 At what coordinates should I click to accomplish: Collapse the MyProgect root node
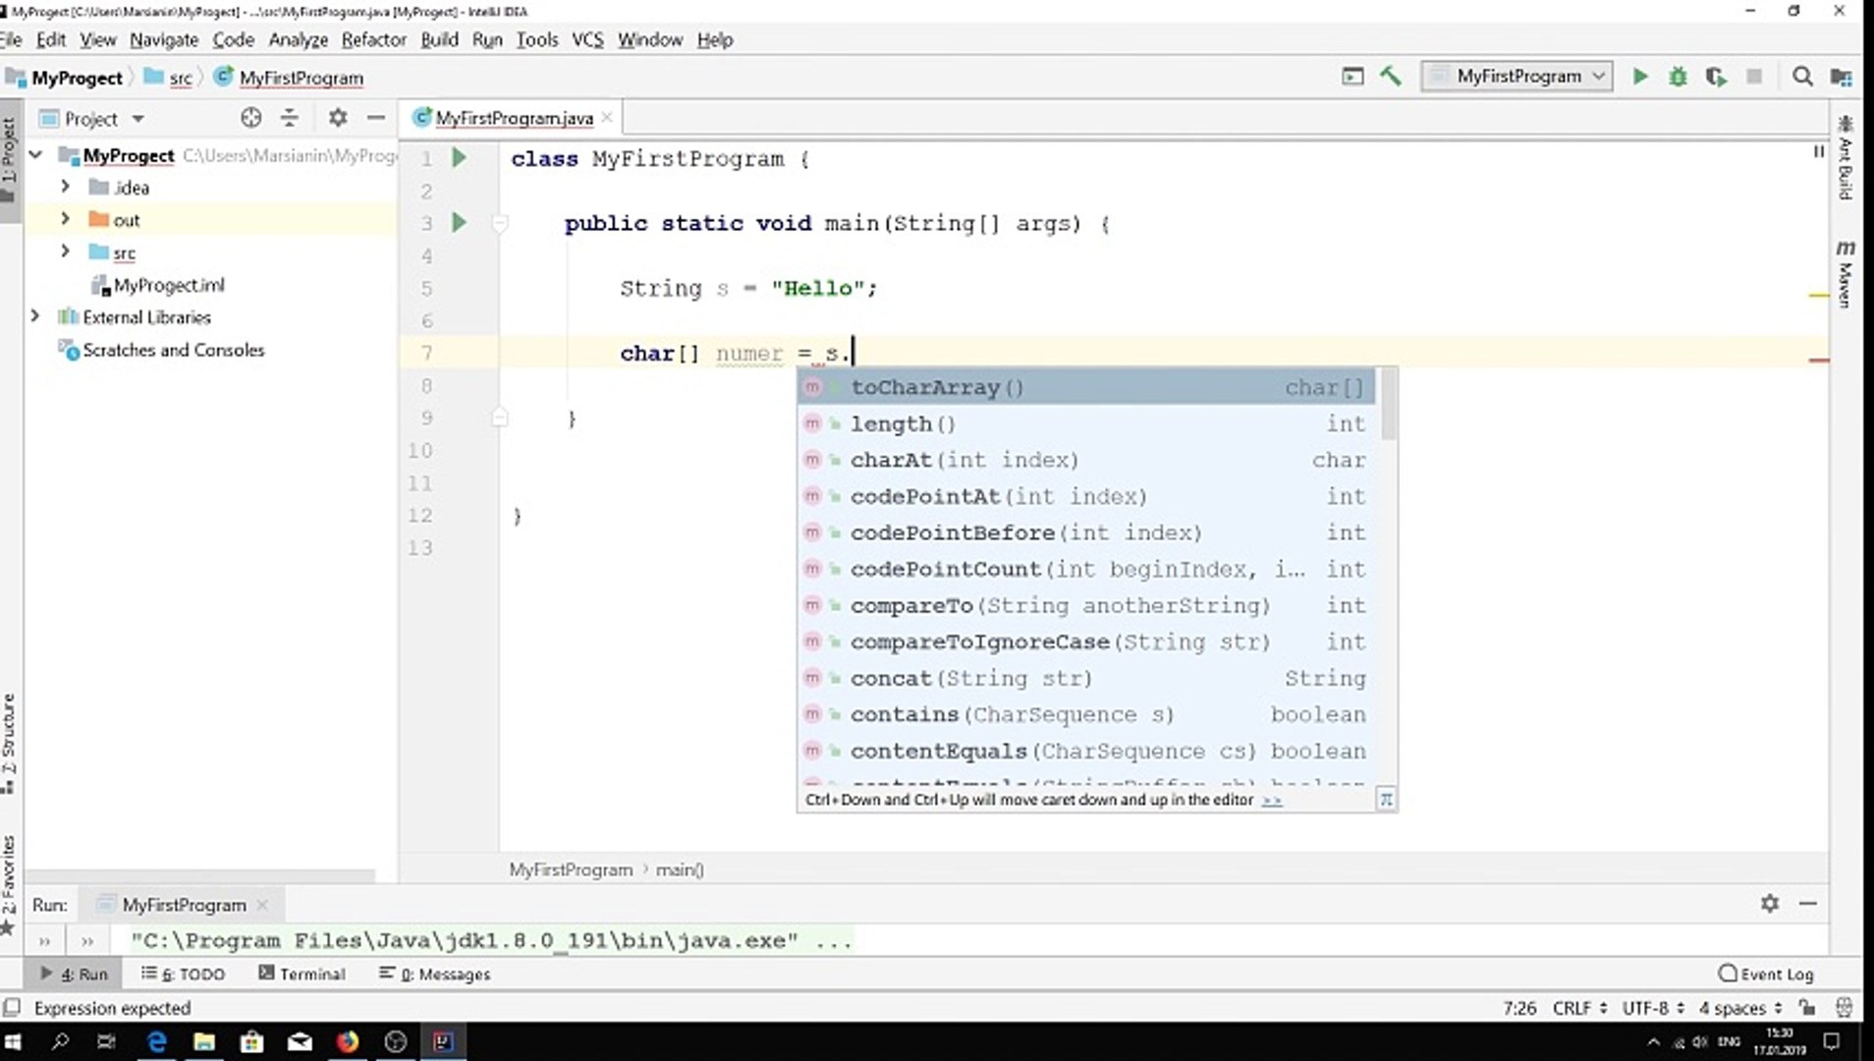(x=35, y=154)
